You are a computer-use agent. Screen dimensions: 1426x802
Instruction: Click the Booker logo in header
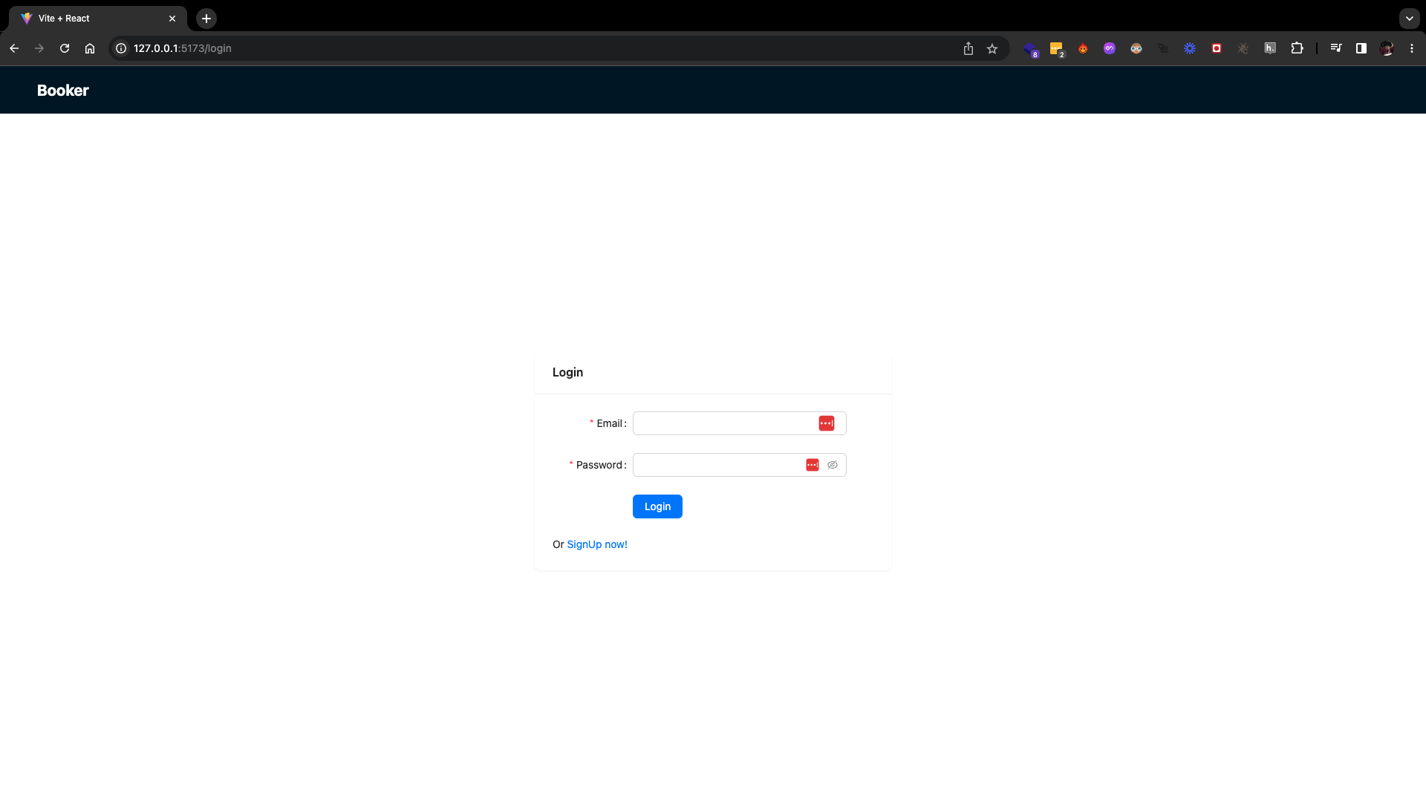click(x=62, y=91)
